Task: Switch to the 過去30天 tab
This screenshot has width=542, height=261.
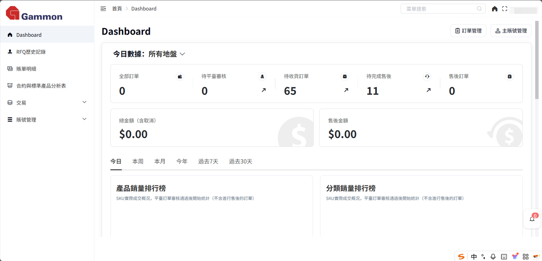Action: coord(241,161)
